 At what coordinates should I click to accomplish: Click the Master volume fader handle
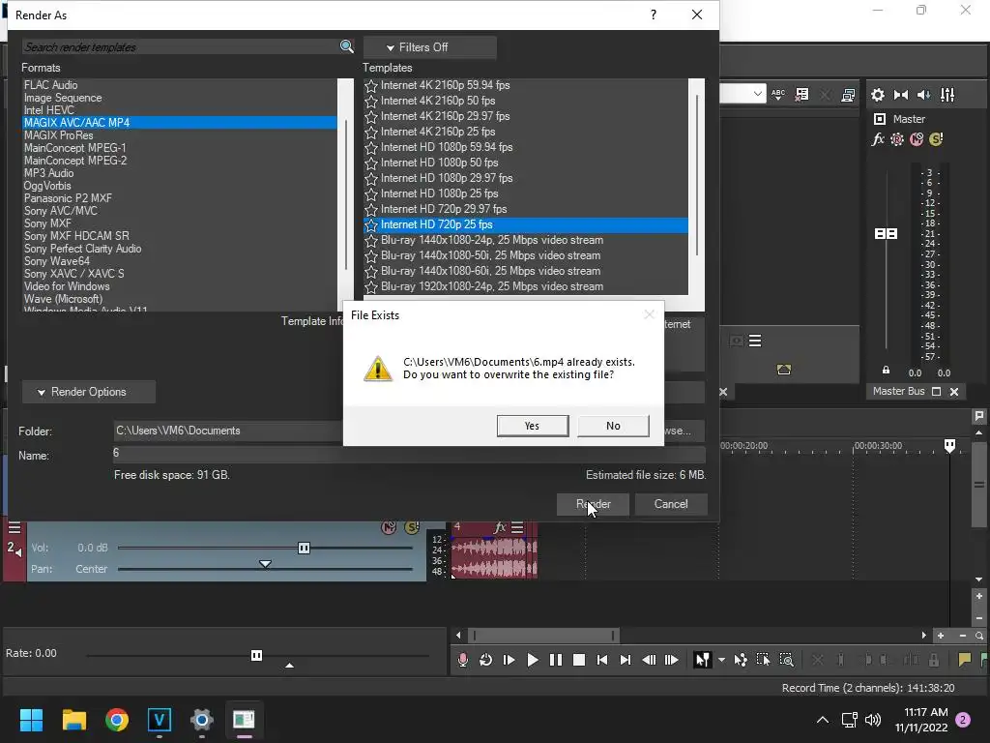coord(886,234)
